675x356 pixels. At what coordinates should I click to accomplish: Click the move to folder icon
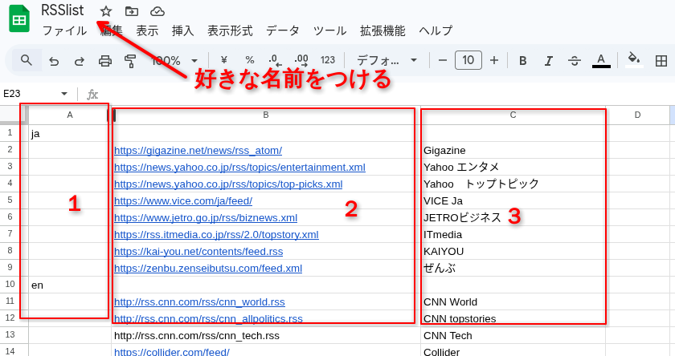[x=132, y=11]
